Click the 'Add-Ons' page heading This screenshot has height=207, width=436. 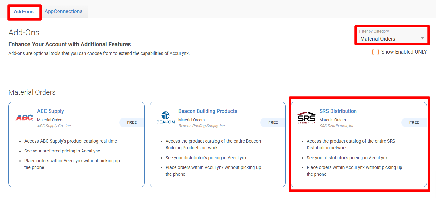point(24,33)
